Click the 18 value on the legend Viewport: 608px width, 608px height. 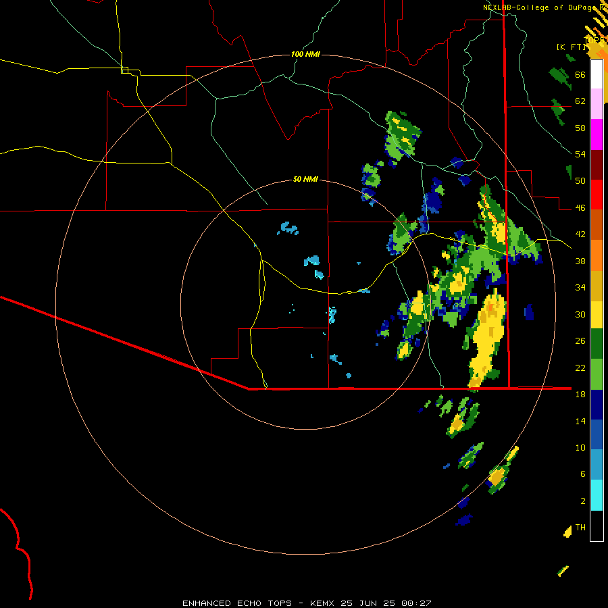(580, 395)
